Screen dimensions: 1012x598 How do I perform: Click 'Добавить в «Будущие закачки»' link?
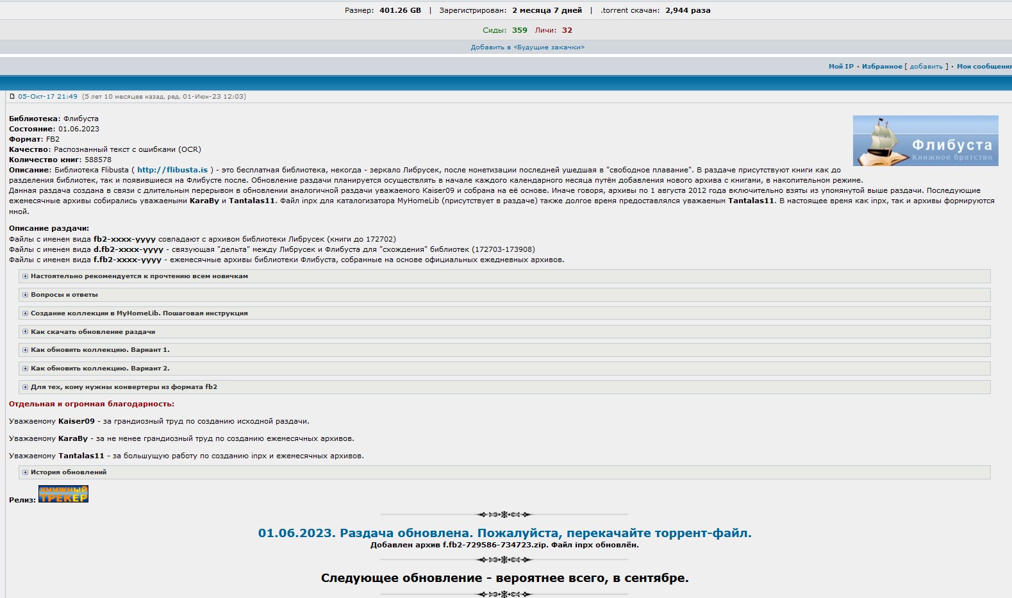tap(527, 47)
